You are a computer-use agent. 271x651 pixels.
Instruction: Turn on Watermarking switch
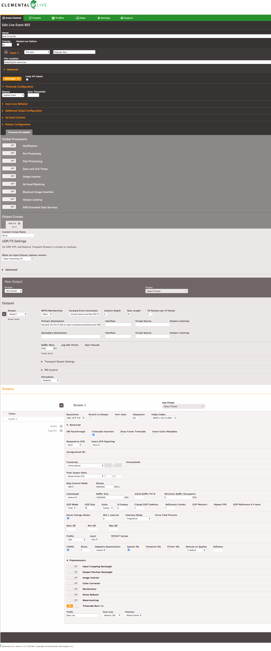coord(73,600)
